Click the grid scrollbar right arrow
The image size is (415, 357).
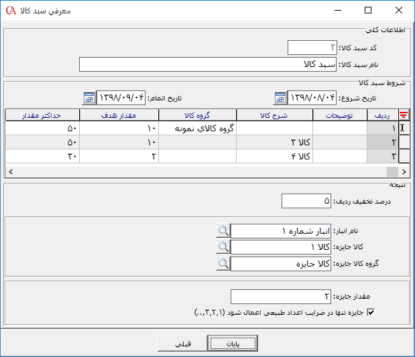pos(404,171)
